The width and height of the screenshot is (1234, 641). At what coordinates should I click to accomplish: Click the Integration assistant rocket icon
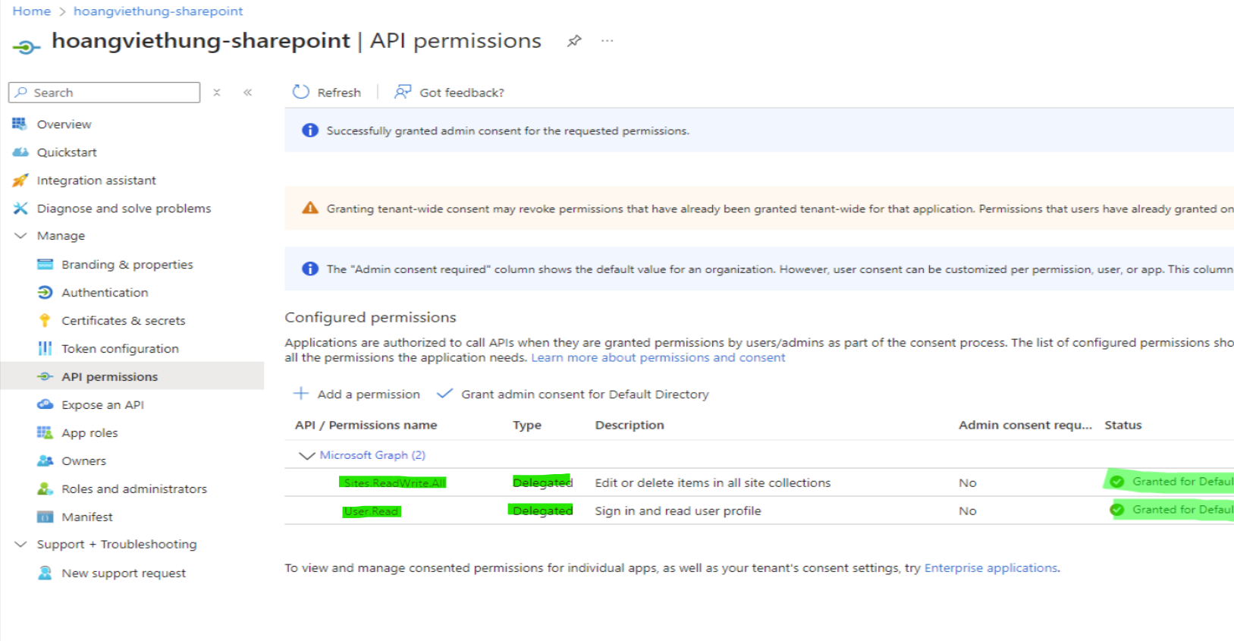[20, 180]
